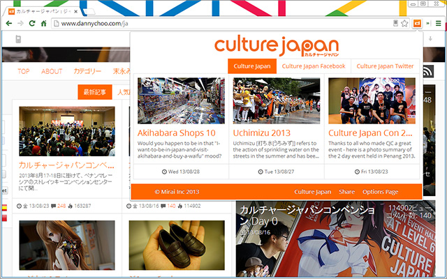Switch to Culture Japan Facebook tab
The height and width of the screenshot is (279, 447).
[314, 66]
